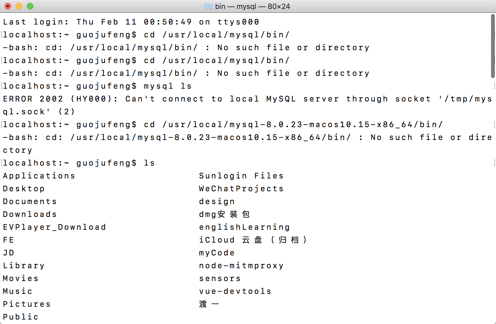Click the ERROR 2002 line of text
This screenshot has height=324, width=496.
(x=247, y=105)
